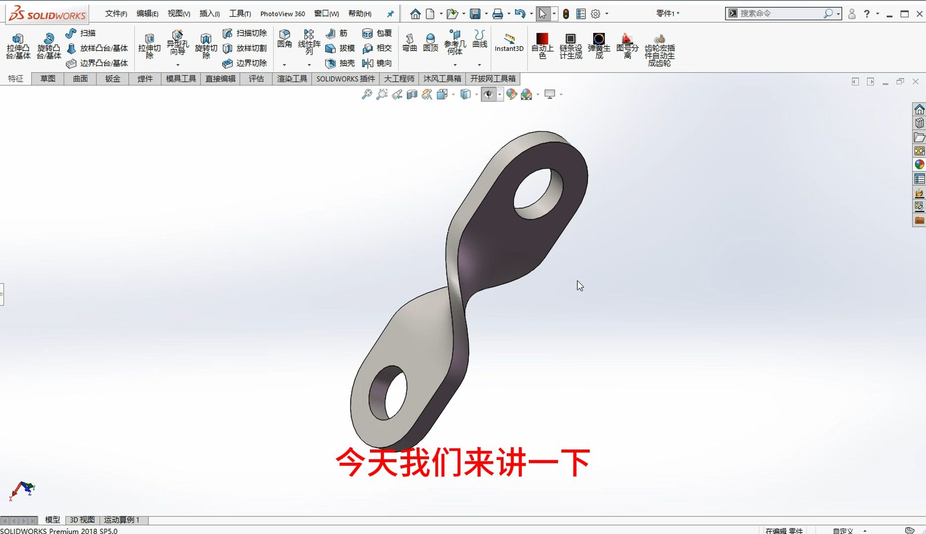Open the PhotoView 360 menu
Screen dimensions: 926x534
[x=282, y=14]
